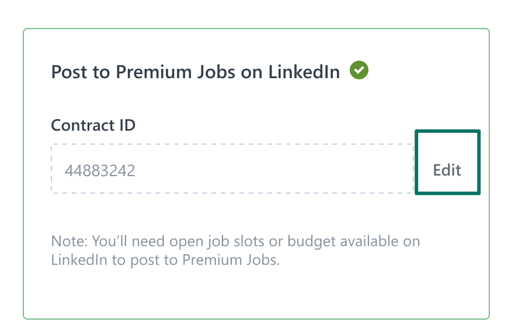Screen dimensions: 508x336
Task: Edit the LinkedIn Contract ID
Action: coord(447,162)
